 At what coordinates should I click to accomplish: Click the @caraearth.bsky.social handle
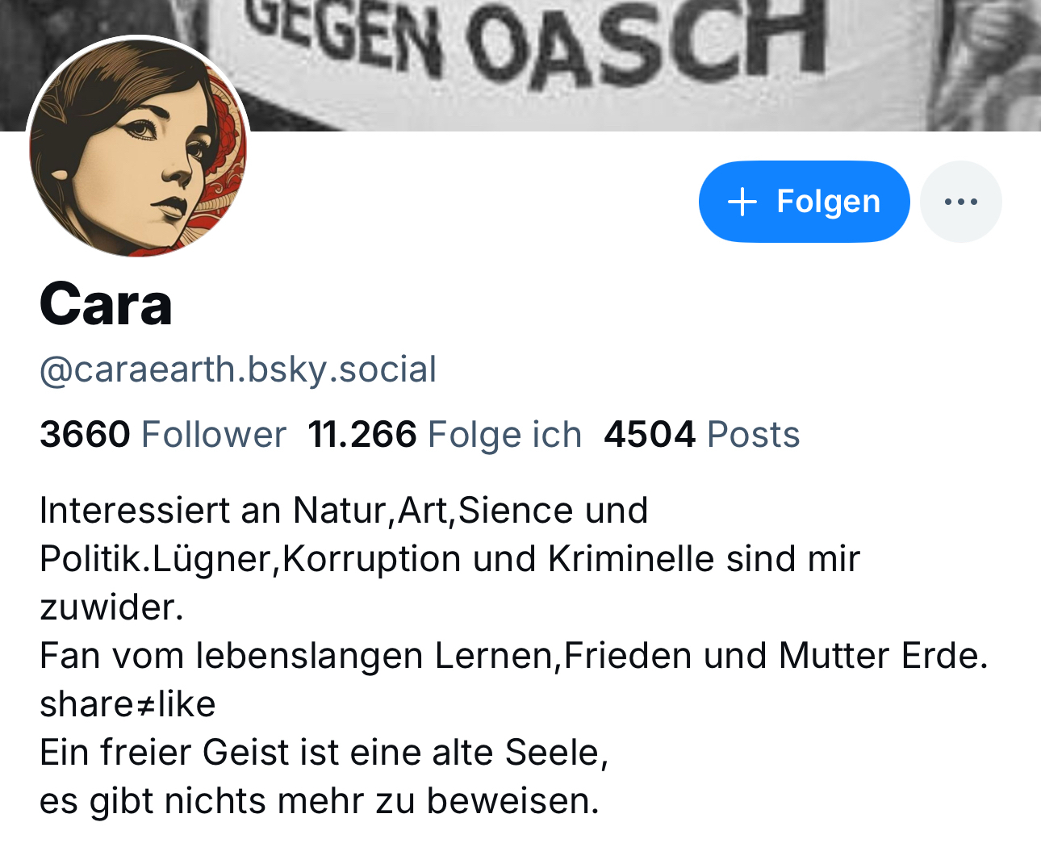(238, 369)
